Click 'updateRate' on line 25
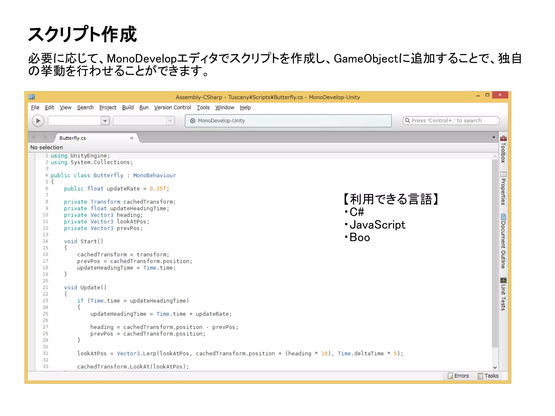The image size is (555, 416). click(212, 314)
